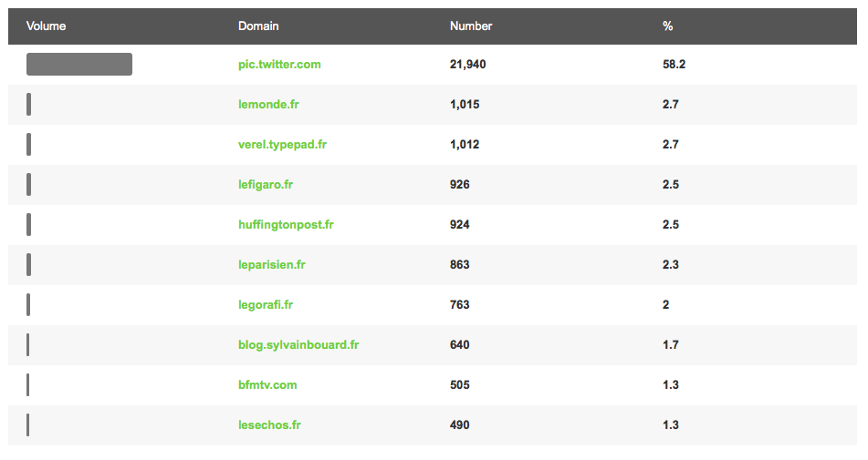Screen dimensions: 868x460
Task: Select the number 505
Action: point(459,385)
